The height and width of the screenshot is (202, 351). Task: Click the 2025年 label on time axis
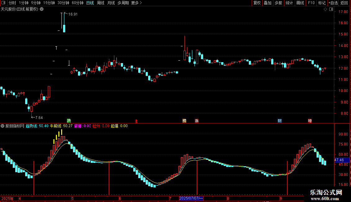(7, 198)
